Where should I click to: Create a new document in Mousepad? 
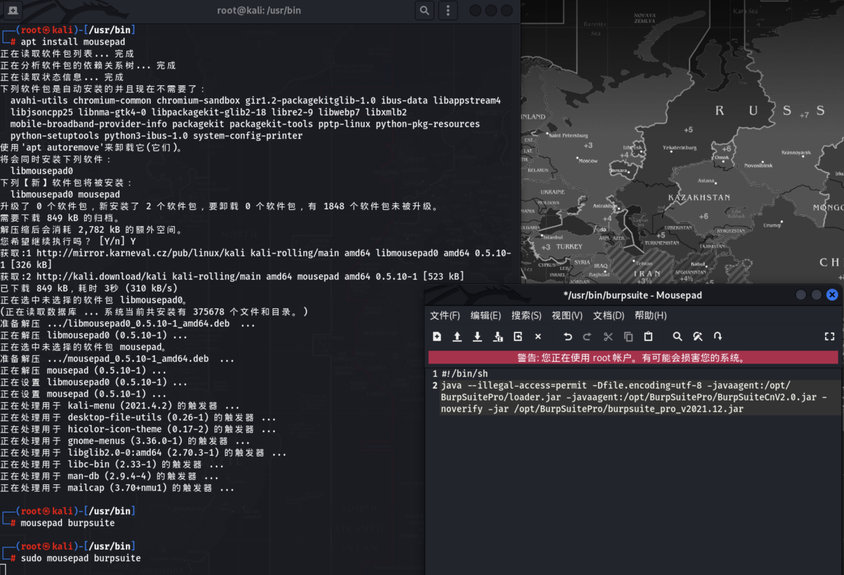(x=437, y=336)
